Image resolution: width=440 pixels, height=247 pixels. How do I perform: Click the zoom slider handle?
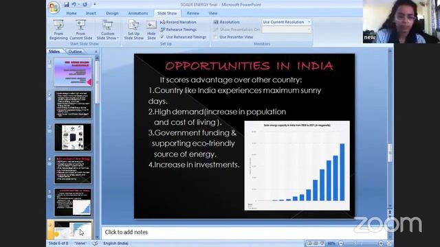click(x=355, y=244)
